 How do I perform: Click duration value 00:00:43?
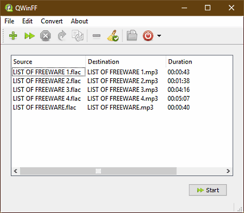[x=178, y=72]
